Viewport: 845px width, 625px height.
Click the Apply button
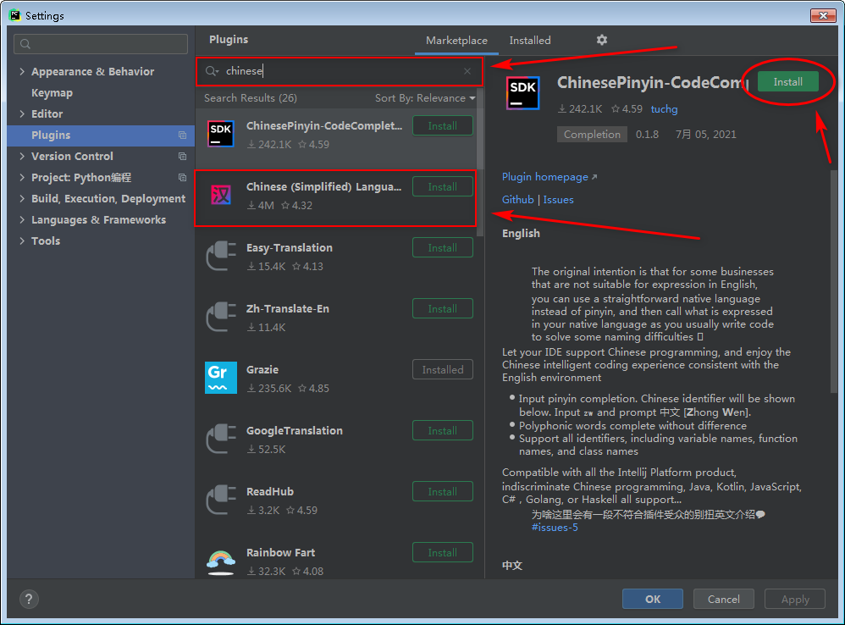[x=795, y=599]
